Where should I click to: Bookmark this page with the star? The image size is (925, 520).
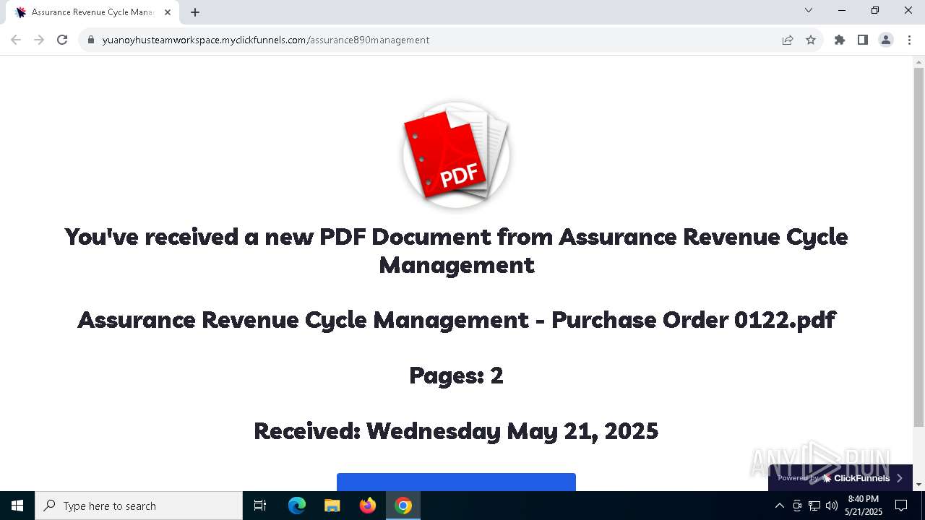click(811, 40)
